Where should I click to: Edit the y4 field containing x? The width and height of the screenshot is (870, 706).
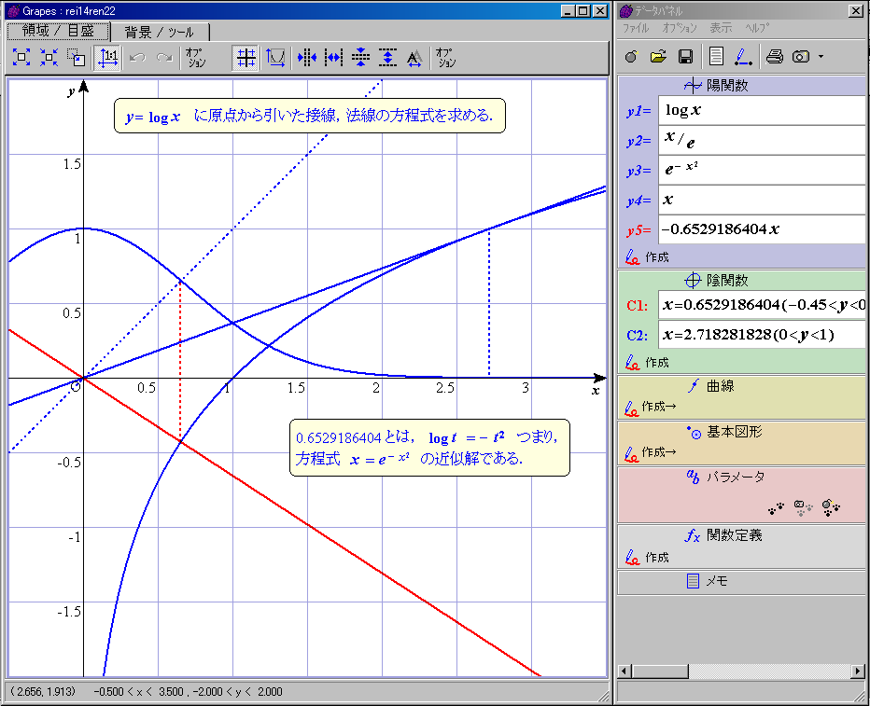pos(762,201)
